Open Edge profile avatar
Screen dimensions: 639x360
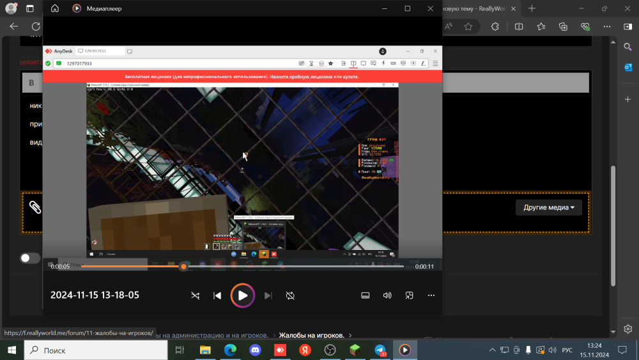click(x=11, y=8)
